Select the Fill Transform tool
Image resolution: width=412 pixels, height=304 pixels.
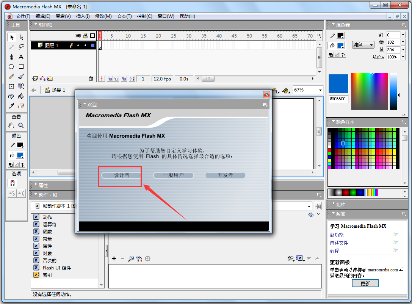pyautogui.click(x=21, y=86)
